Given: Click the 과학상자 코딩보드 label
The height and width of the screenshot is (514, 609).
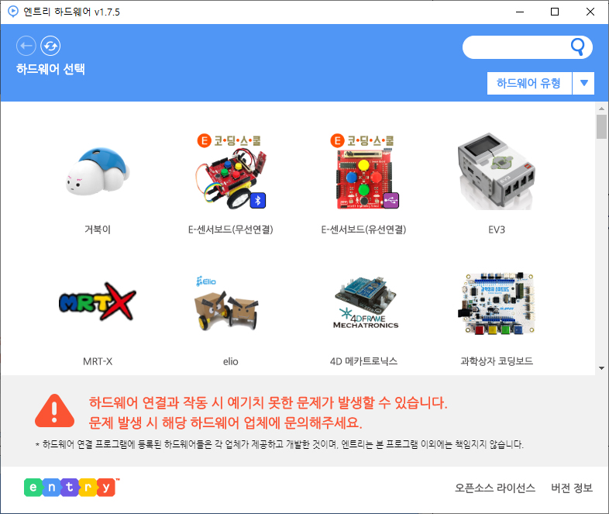Looking at the screenshot, I should click(x=497, y=361).
